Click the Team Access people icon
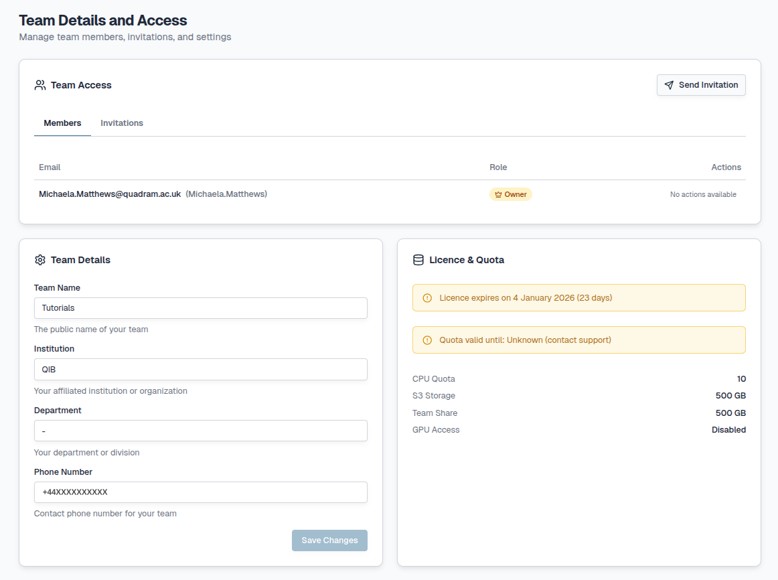The width and height of the screenshot is (778, 580). pos(40,85)
